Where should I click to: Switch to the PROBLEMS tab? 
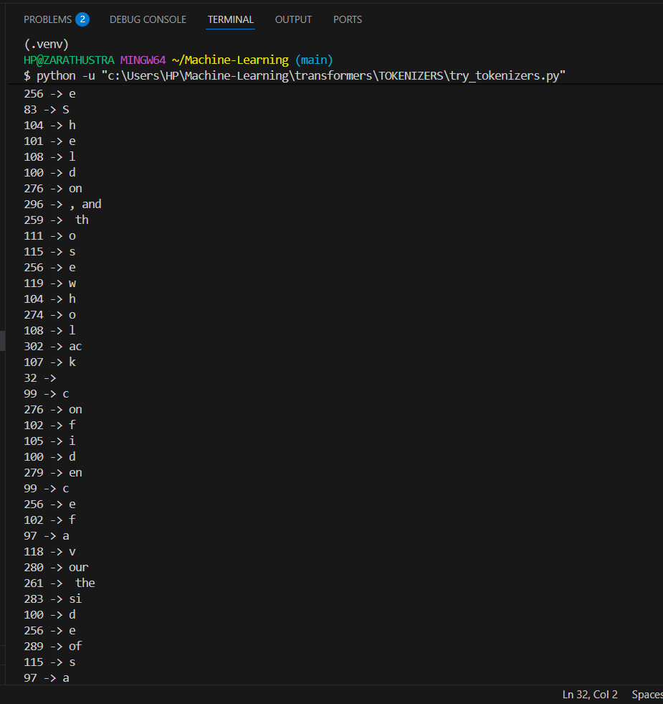tap(47, 20)
